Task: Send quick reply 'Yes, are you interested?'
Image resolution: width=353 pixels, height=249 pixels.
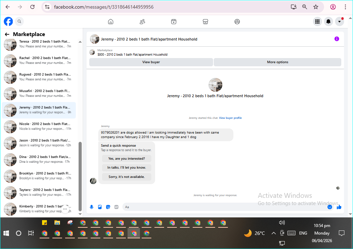Action: tap(127, 159)
